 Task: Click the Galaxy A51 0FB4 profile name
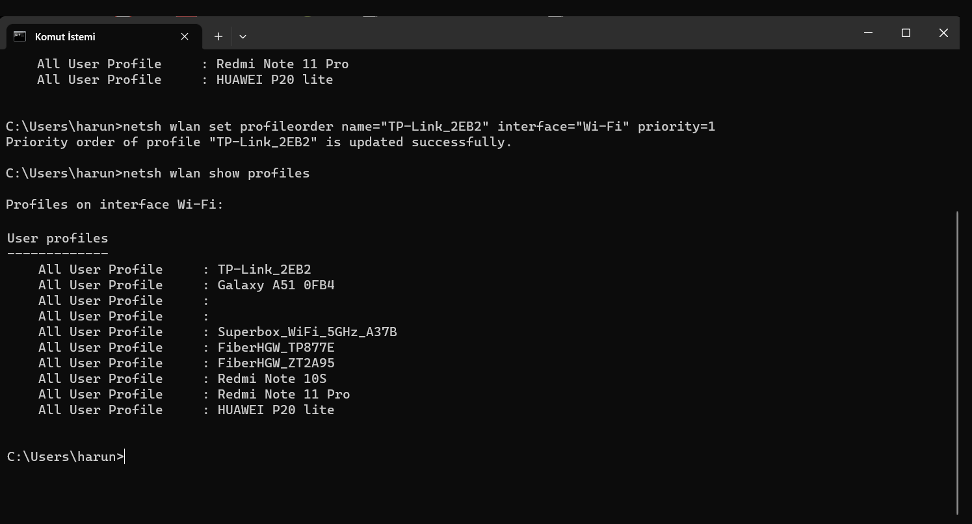click(276, 285)
